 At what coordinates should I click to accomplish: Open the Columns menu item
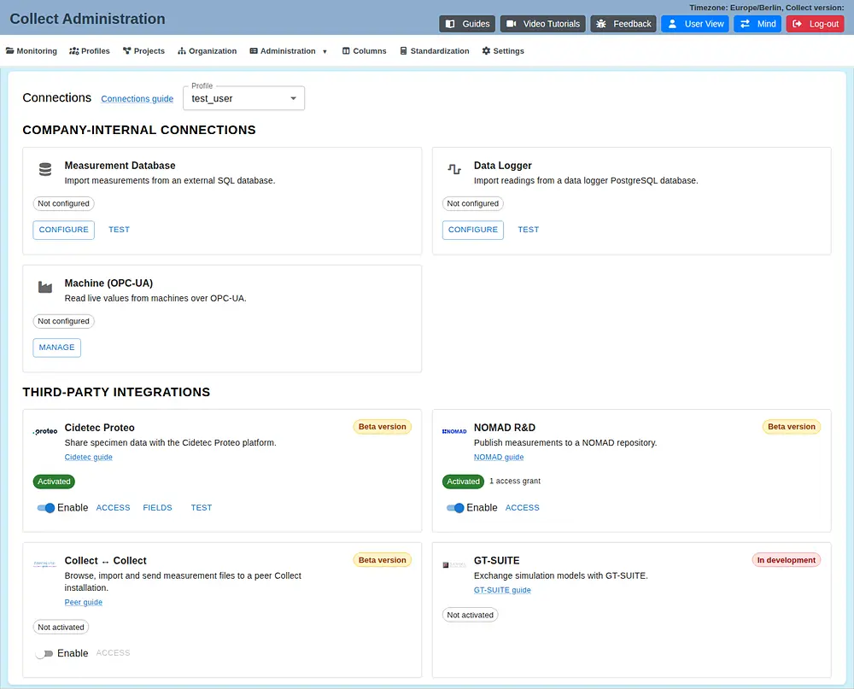pos(365,50)
